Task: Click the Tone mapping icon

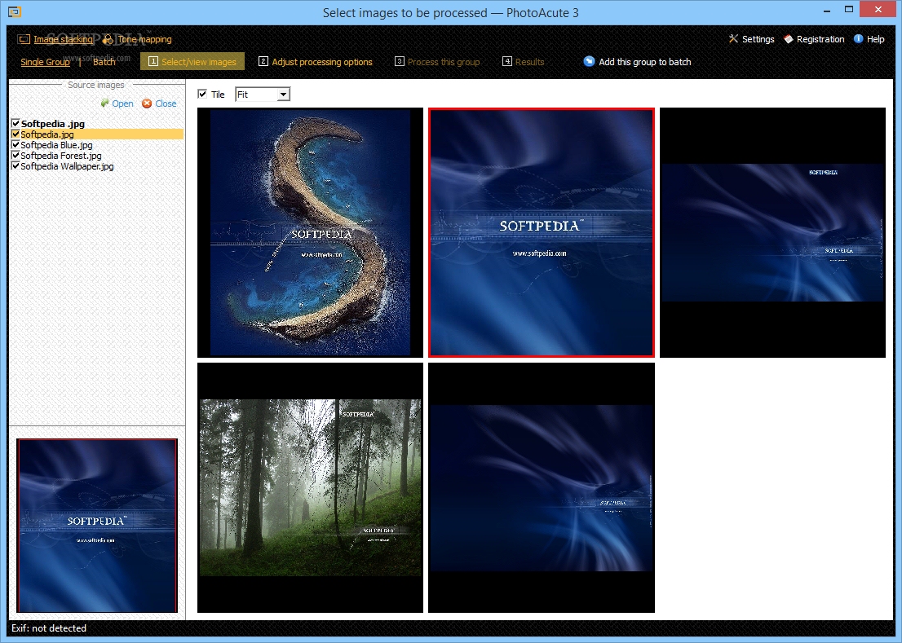Action: 108,39
